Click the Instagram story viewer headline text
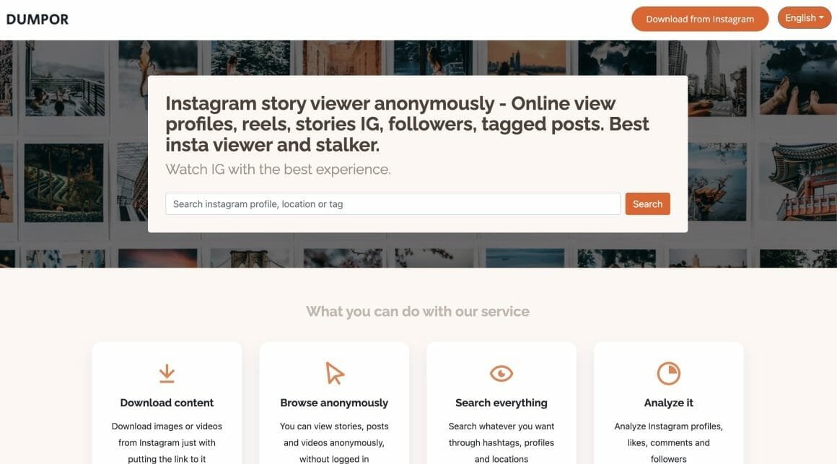This screenshot has height=464, width=837. (407, 124)
